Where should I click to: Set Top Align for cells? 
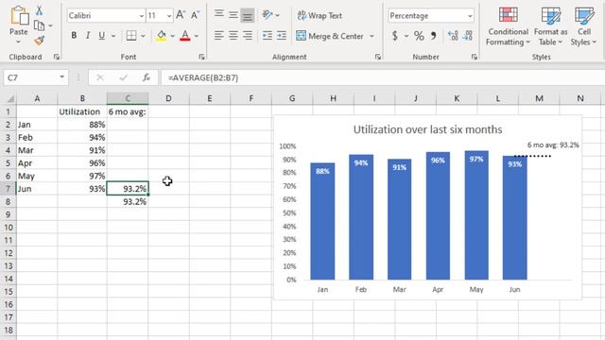(x=218, y=15)
